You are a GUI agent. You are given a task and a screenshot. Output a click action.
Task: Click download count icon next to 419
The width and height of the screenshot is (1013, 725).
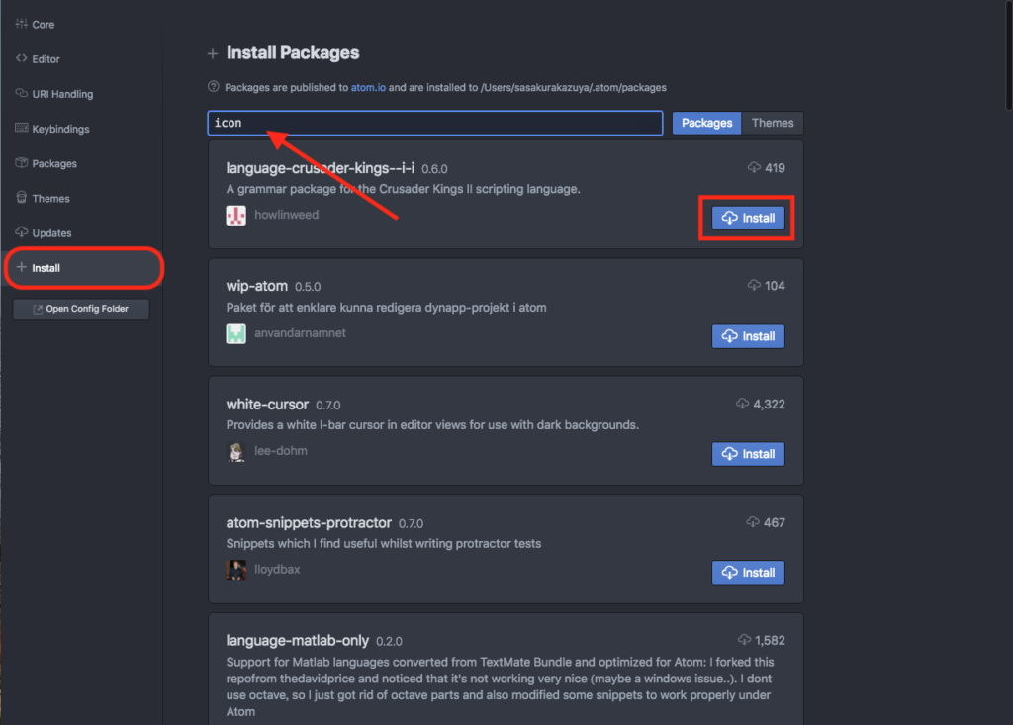pyautogui.click(x=754, y=167)
